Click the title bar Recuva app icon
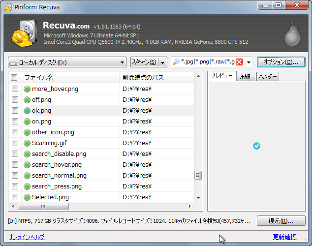 pos(8,7)
